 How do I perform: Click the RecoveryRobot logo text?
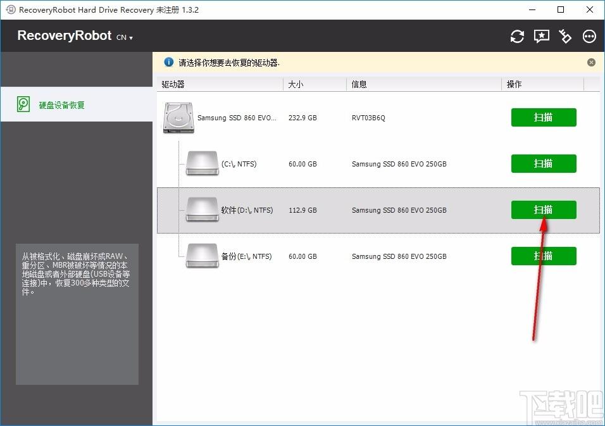tap(65, 35)
